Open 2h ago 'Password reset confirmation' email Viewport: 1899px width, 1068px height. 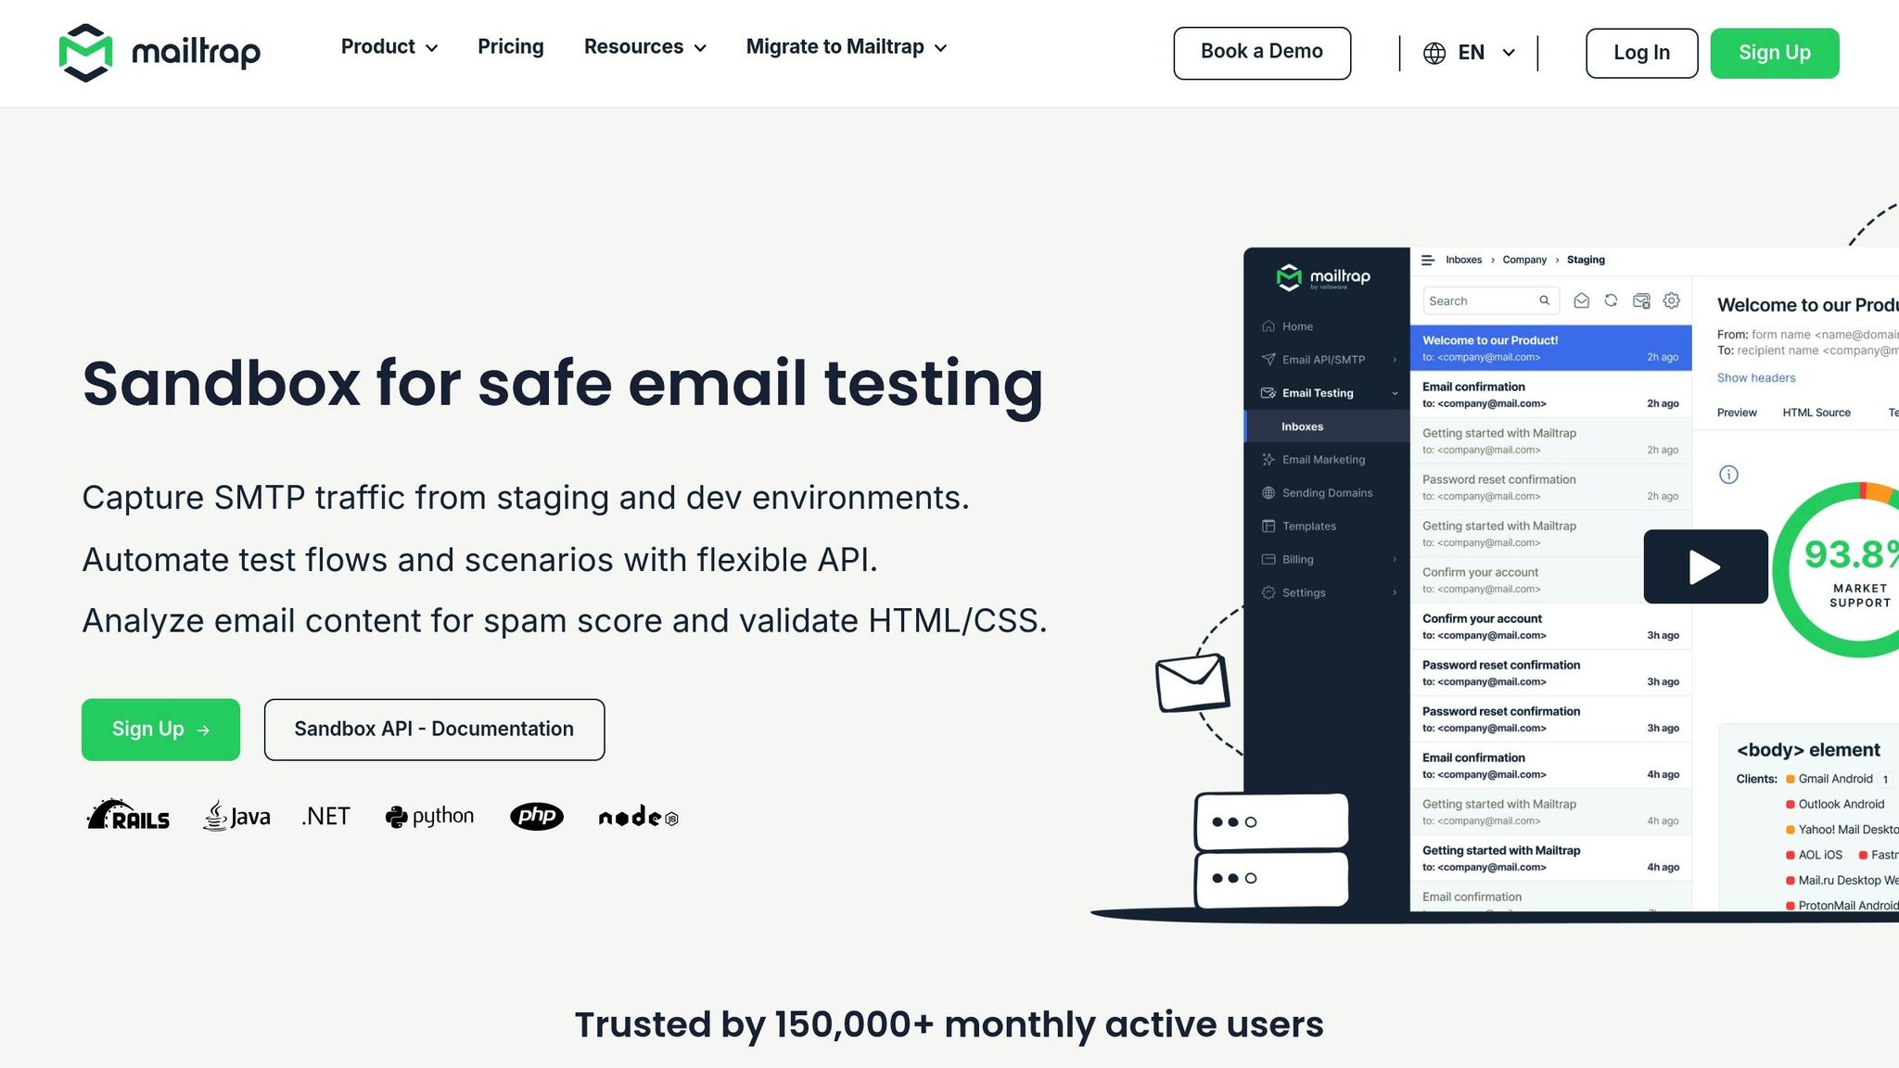coord(1550,488)
